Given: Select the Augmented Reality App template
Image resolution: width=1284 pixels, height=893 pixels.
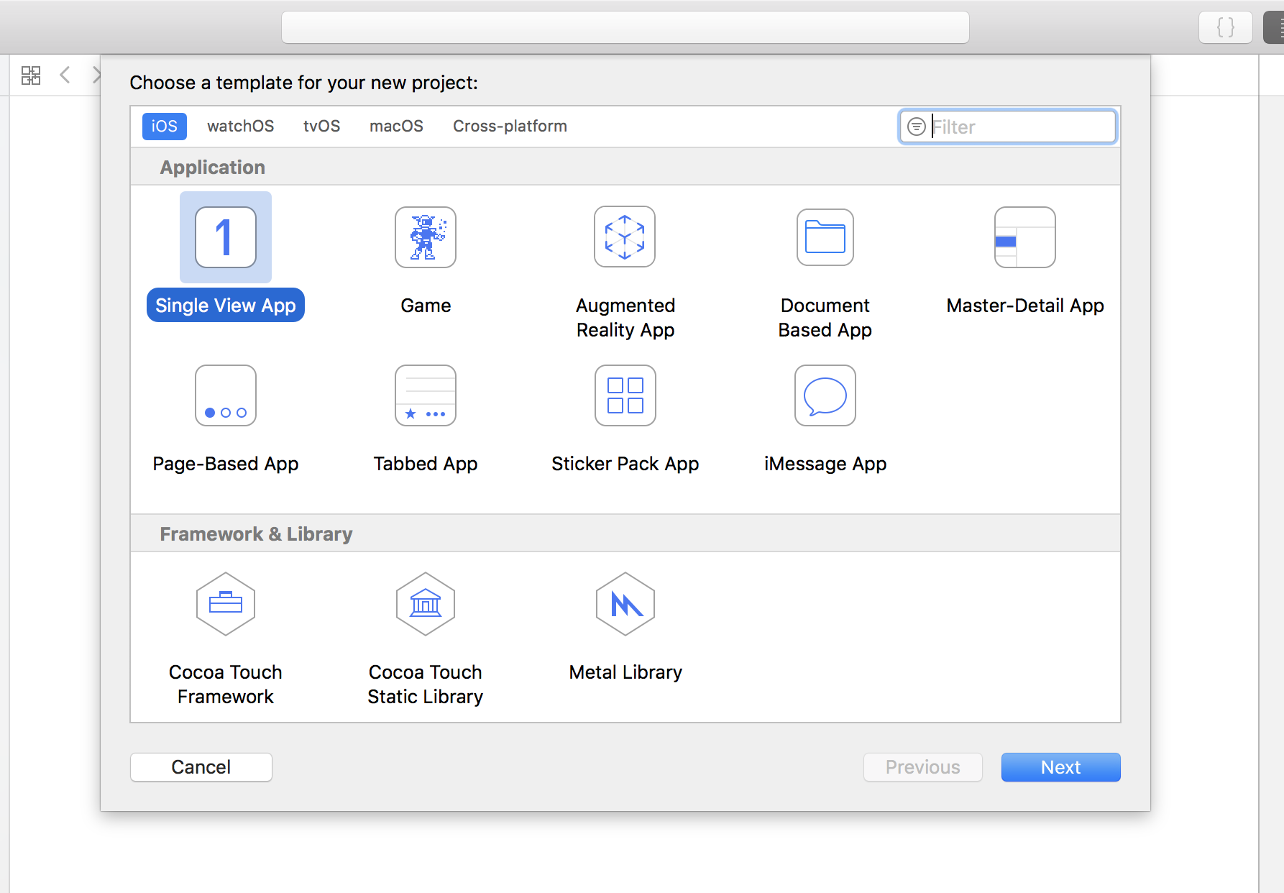Looking at the screenshot, I should [x=625, y=237].
